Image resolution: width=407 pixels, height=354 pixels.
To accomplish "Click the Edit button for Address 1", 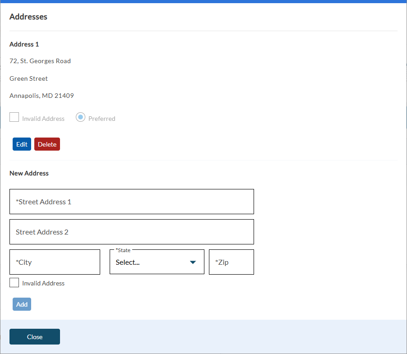I will click(x=22, y=144).
